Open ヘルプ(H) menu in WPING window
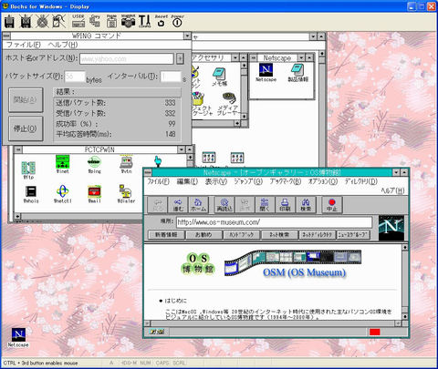This screenshot has height=369, width=438. point(63,45)
